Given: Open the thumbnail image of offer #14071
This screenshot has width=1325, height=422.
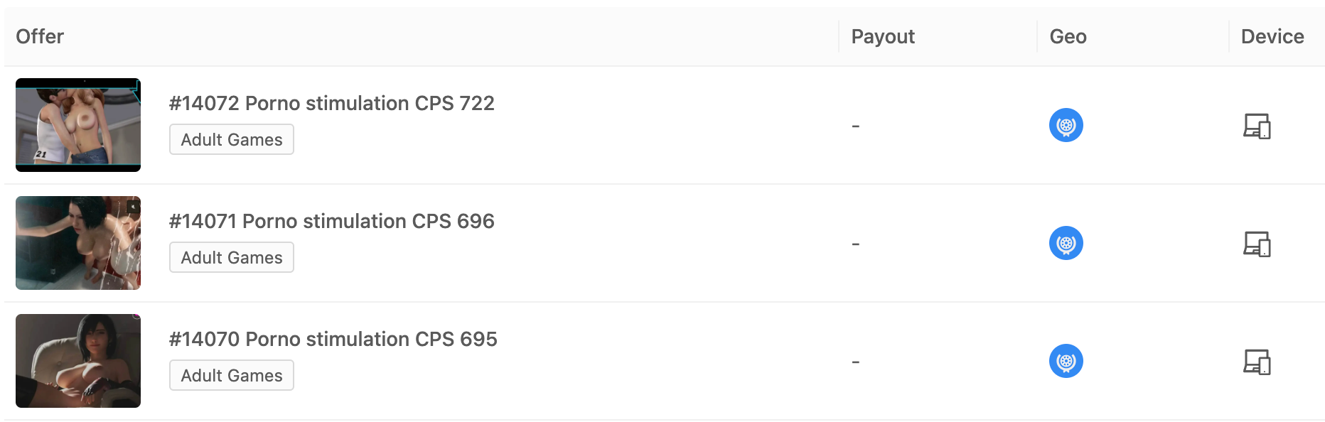Looking at the screenshot, I should click(x=78, y=243).
